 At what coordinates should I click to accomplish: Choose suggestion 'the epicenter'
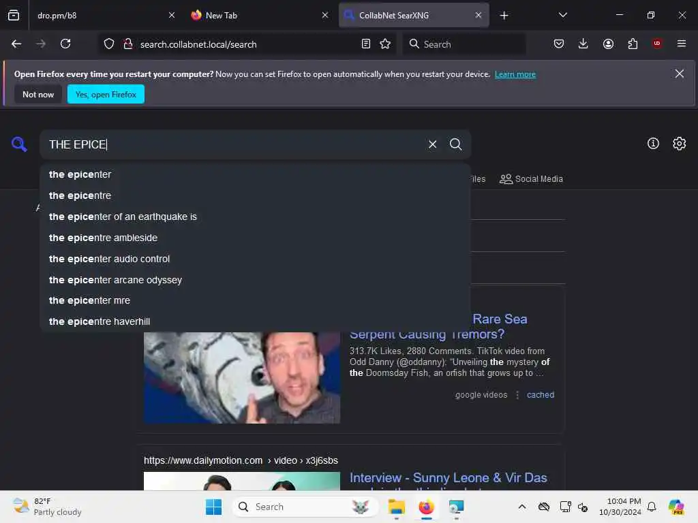(255, 174)
